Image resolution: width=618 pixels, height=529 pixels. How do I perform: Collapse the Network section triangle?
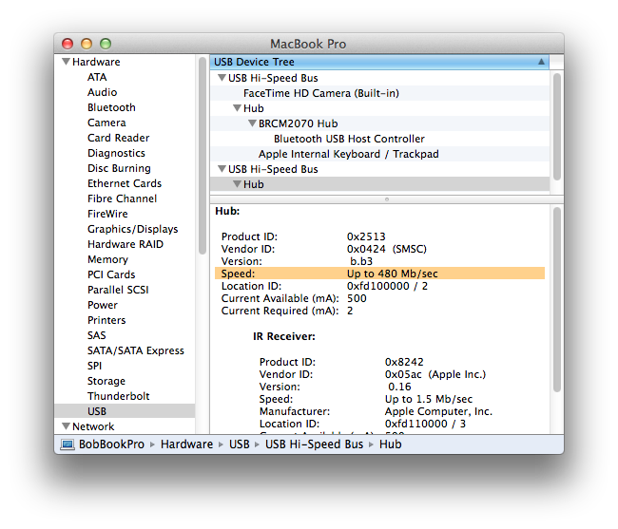pyautogui.click(x=66, y=425)
